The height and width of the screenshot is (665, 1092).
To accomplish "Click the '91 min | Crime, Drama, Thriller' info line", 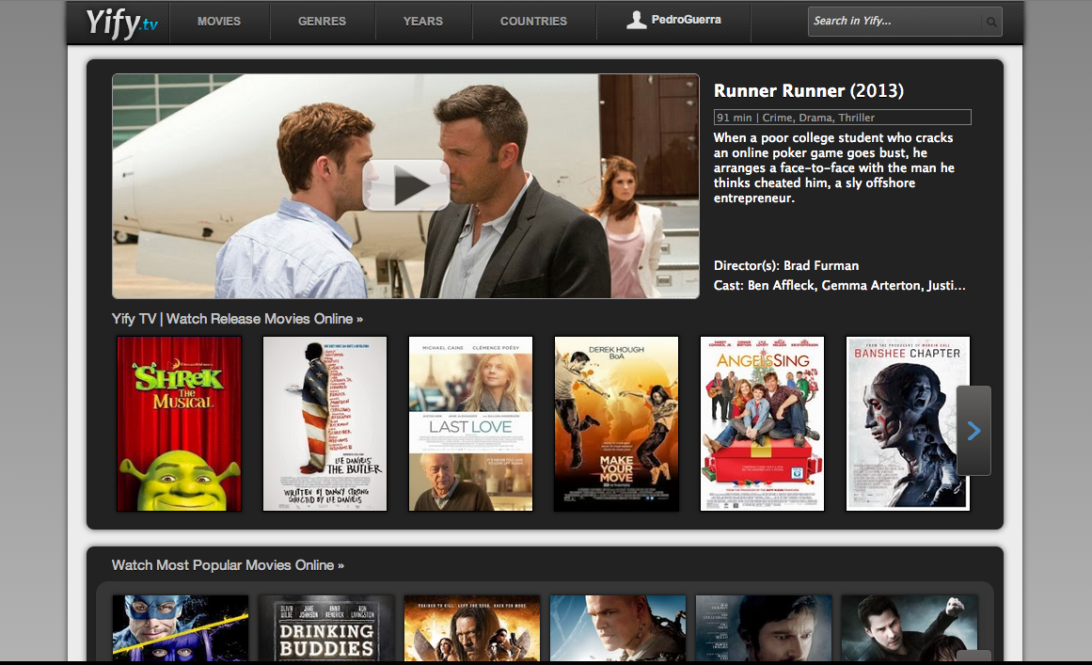I will point(843,118).
